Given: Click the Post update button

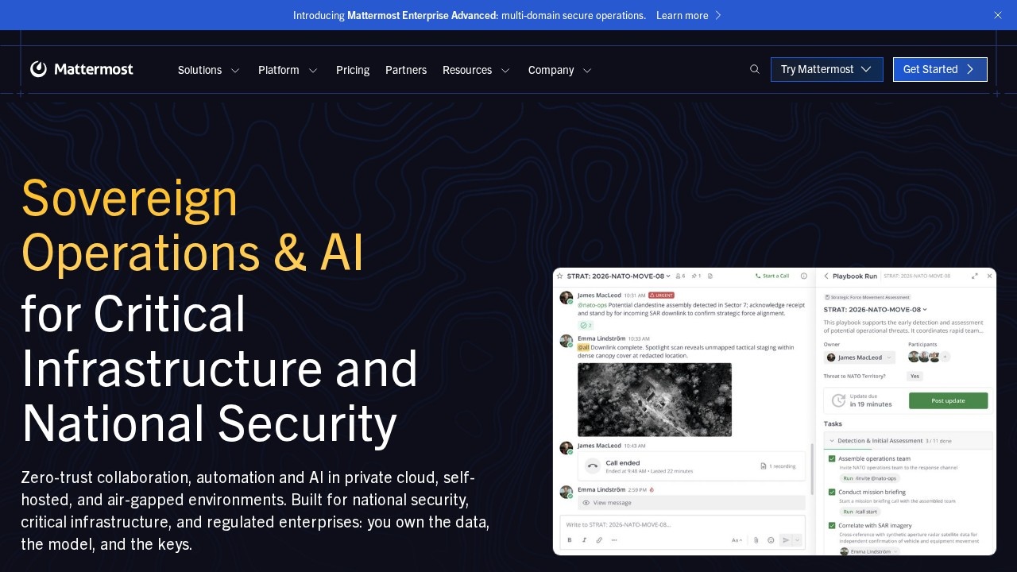Looking at the screenshot, I should coord(948,400).
